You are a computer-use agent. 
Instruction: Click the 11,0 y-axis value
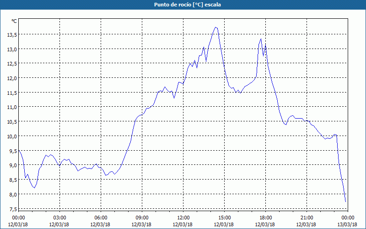(12, 107)
